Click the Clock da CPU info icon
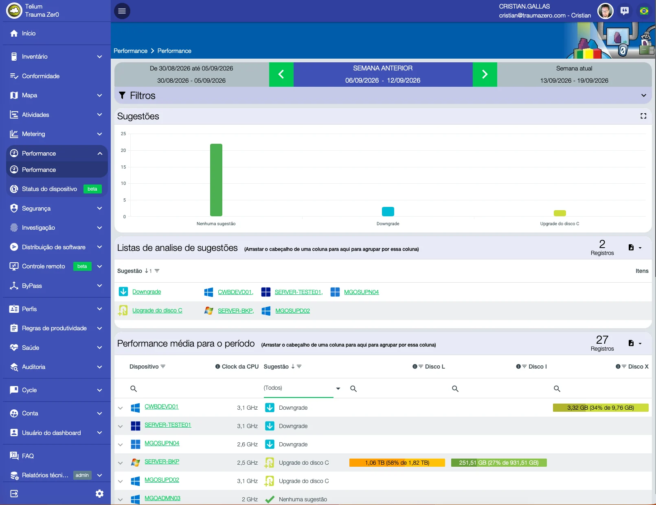This screenshot has width=656, height=505. [x=218, y=367]
